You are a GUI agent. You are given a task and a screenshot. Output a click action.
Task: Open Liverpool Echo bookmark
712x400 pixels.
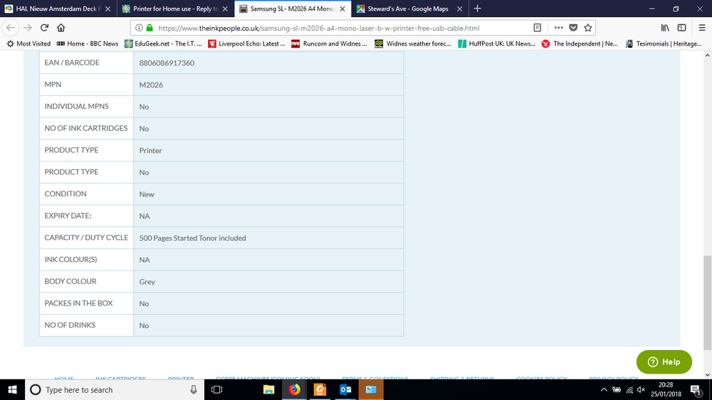point(246,43)
